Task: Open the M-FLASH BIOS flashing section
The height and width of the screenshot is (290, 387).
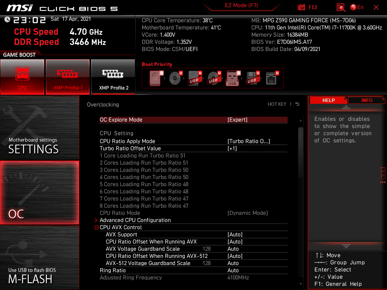Action: (39, 258)
